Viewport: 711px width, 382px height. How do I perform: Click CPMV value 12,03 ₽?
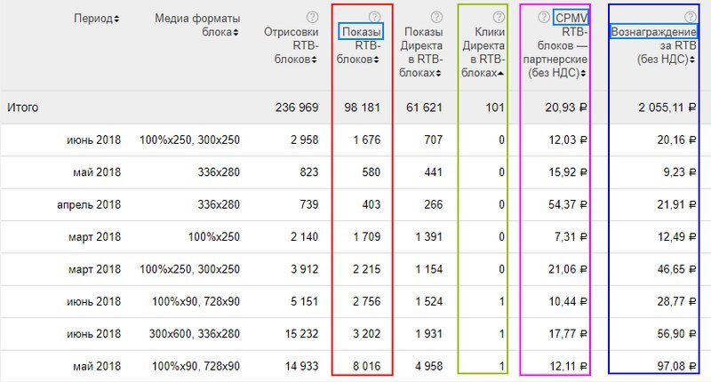568,139
